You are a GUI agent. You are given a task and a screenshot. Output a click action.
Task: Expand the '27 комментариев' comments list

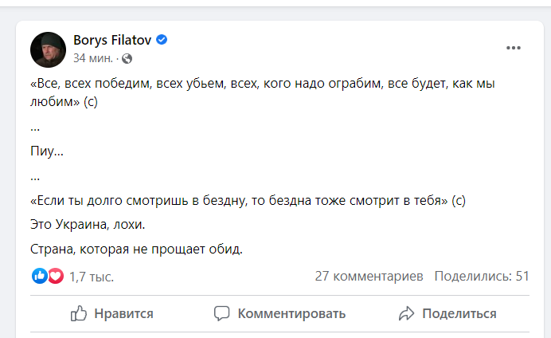(369, 277)
